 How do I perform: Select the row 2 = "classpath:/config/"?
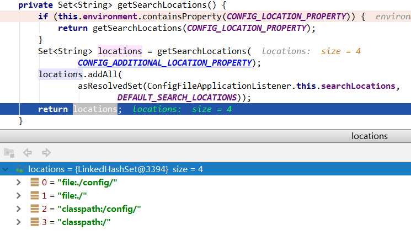click(x=205, y=209)
